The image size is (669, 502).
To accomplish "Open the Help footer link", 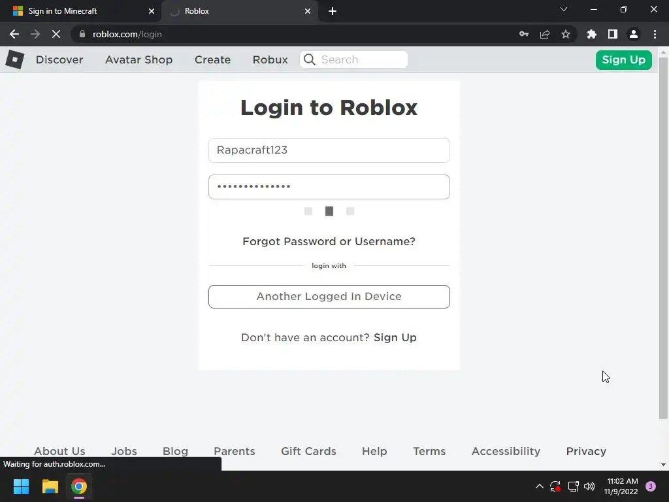I will pos(374,451).
